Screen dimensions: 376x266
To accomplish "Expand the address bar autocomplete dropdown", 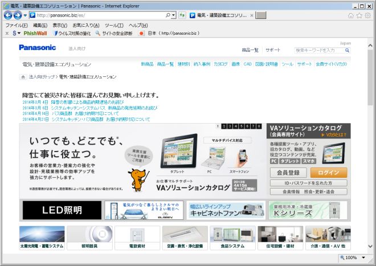I will 174,15.
